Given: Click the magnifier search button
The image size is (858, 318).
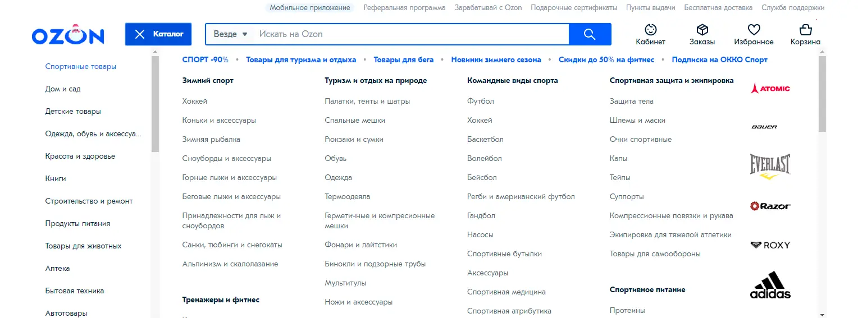Looking at the screenshot, I should [x=590, y=34].
